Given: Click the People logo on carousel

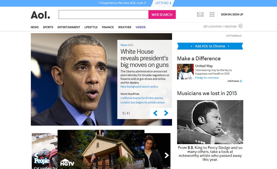Looking at the screenshot, I should pyautogui.click(x=42, y=161).
